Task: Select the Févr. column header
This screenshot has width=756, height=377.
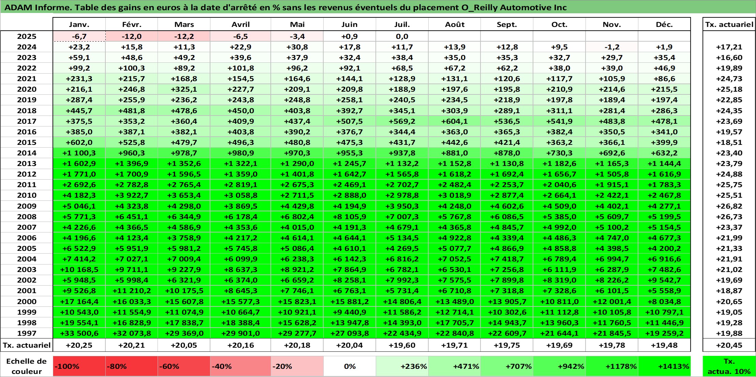Action: pos(132,24)
